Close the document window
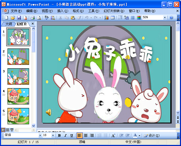The image size is (181, 146). tap(178, 11)
